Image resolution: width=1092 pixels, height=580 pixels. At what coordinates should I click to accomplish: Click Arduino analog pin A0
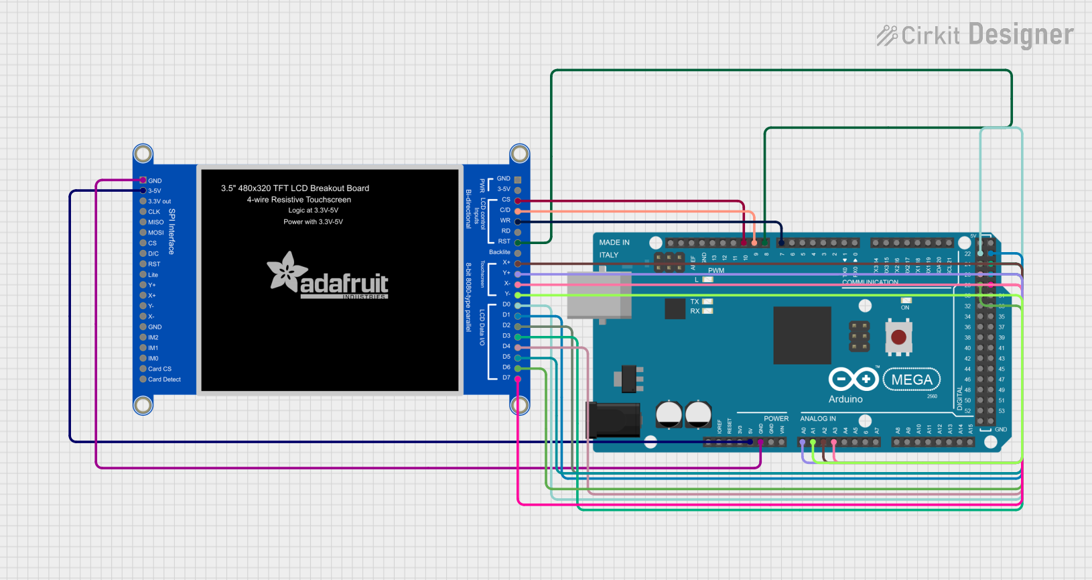(803, 442)
